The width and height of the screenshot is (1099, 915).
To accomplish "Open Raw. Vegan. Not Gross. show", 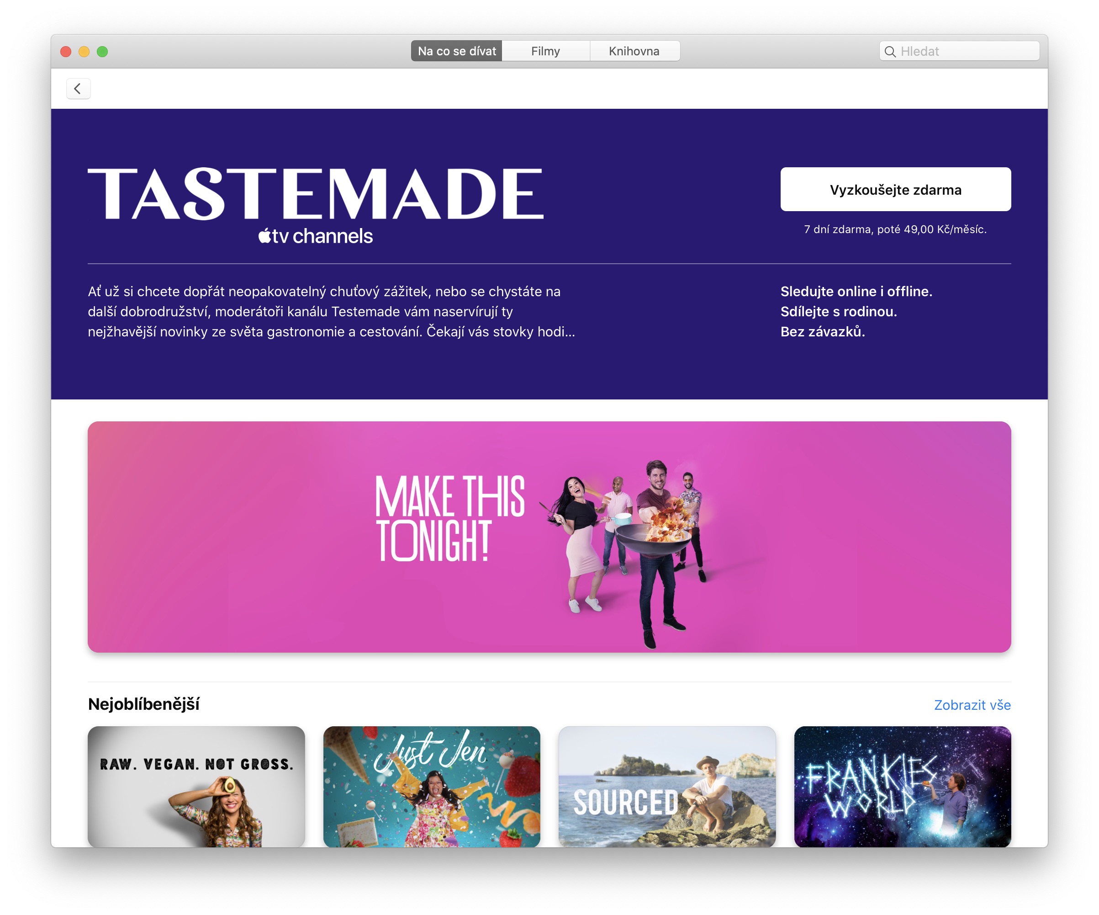I will pyautogui.click(x=196, y=786).
